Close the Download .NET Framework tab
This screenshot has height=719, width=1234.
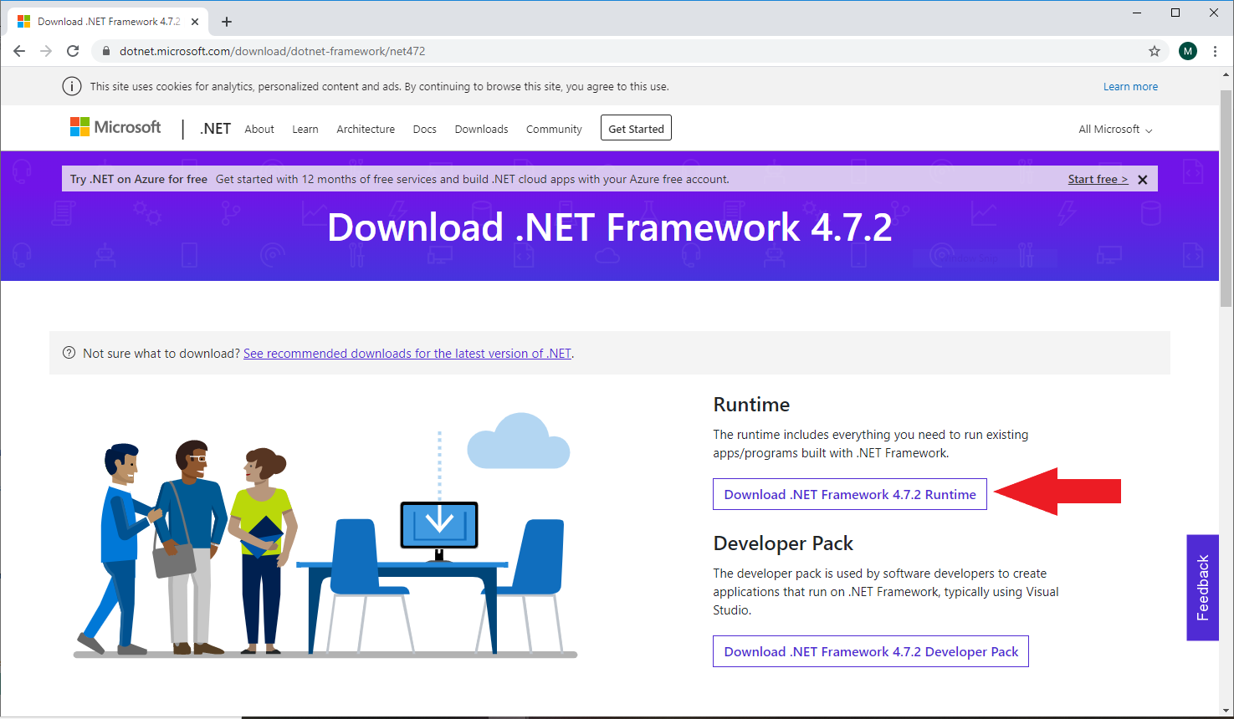click(195, 22)
